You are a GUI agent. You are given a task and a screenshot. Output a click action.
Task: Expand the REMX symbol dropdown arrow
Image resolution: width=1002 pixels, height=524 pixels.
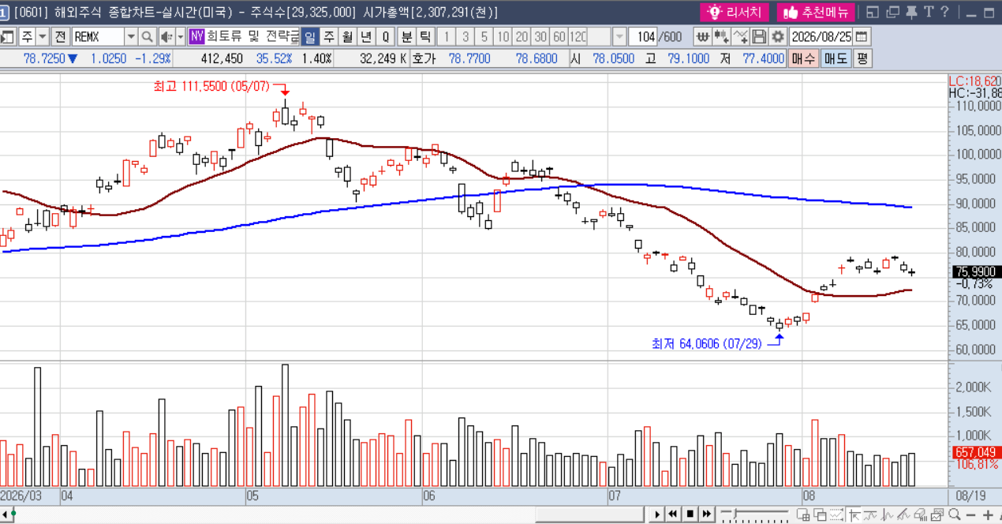[x=131, y=37]
